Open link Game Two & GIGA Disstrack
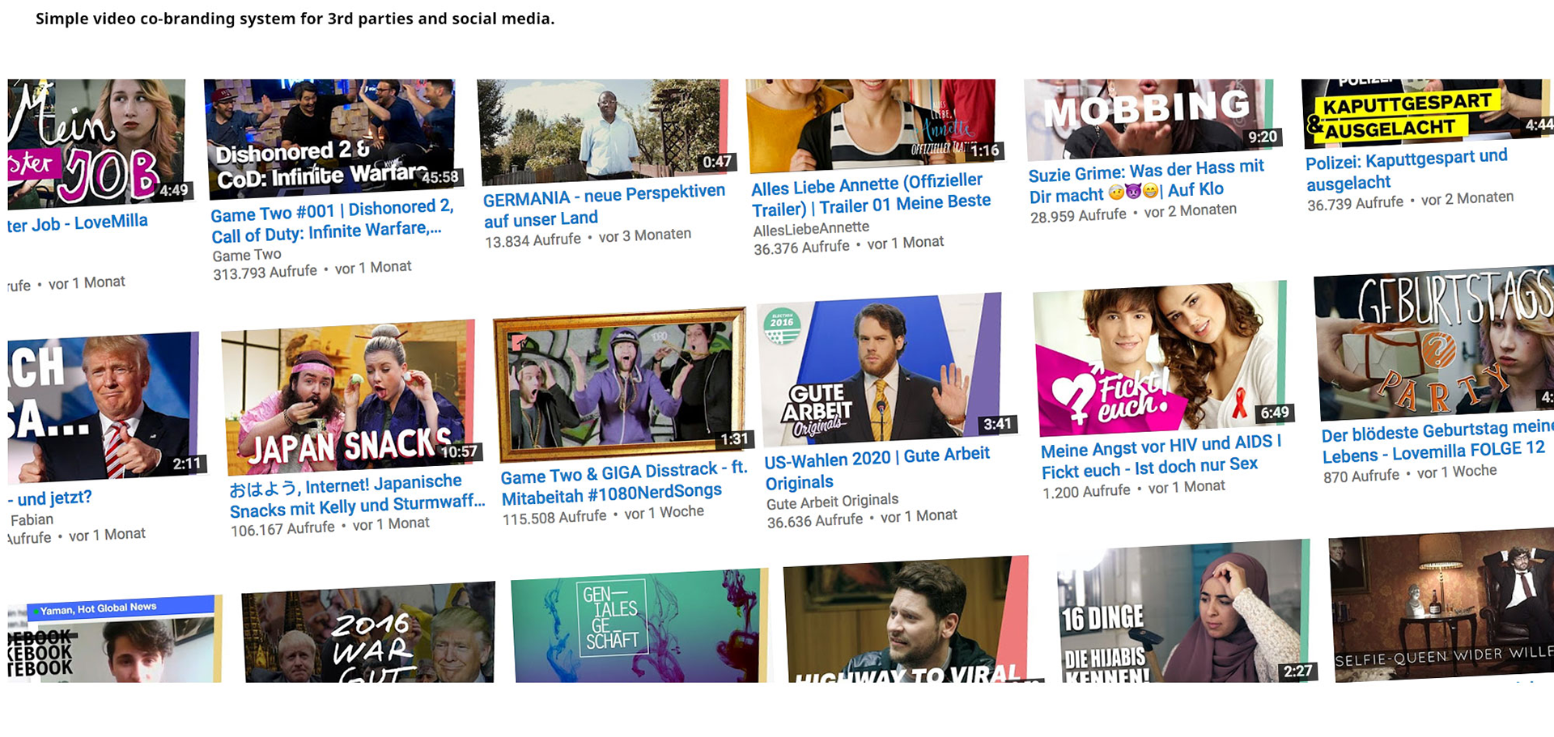Viewport: 1554px width, 737px height. 624,483
